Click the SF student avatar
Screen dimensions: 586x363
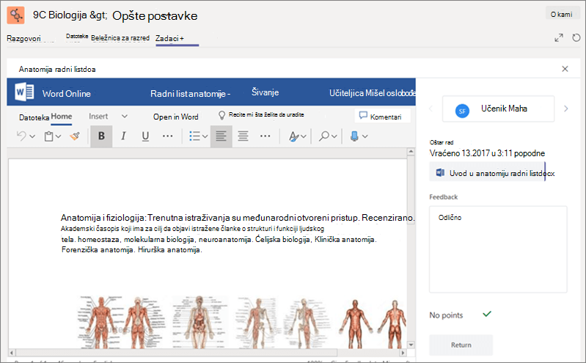[462, 111]
